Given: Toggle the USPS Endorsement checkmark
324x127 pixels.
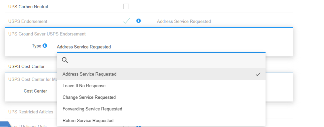Looking at the screenshot, I should (x=127, y=21).
